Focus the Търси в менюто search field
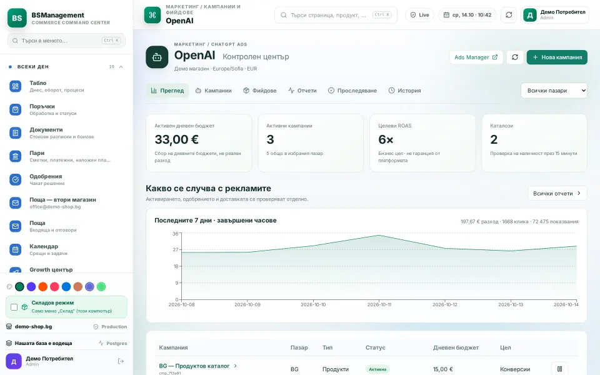 tap(66, 41)
